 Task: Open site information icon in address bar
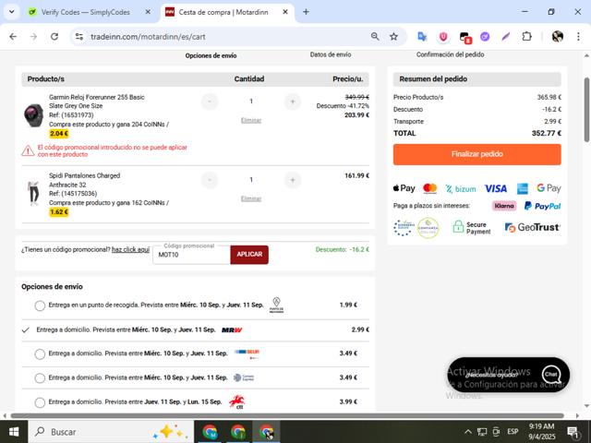79,37
